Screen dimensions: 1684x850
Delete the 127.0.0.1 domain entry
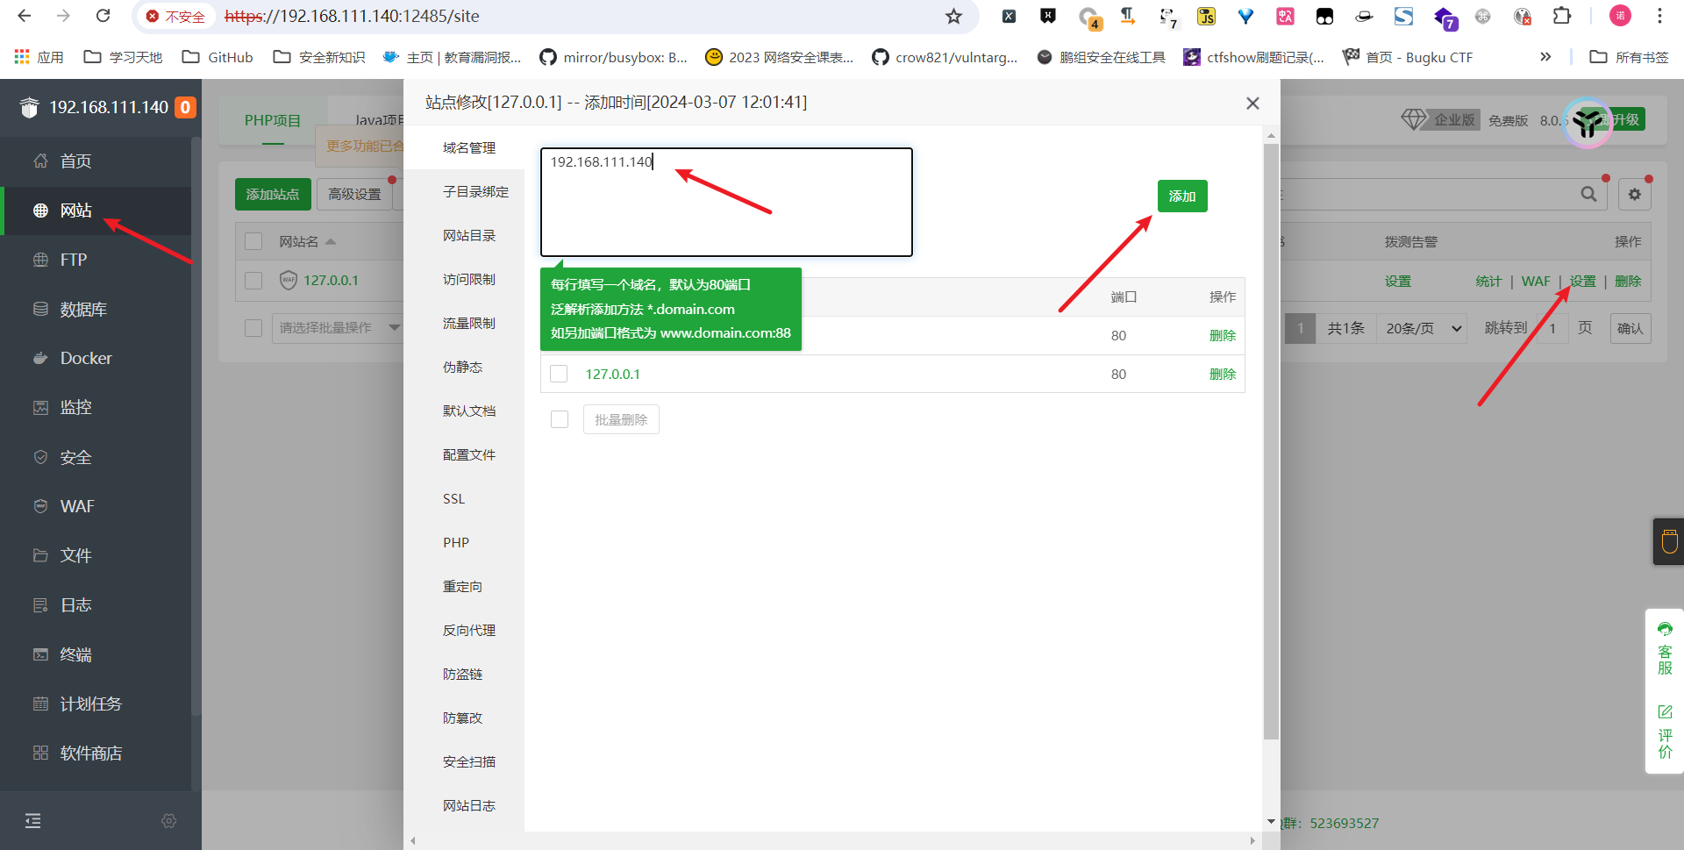click(x=1222, y=374)
